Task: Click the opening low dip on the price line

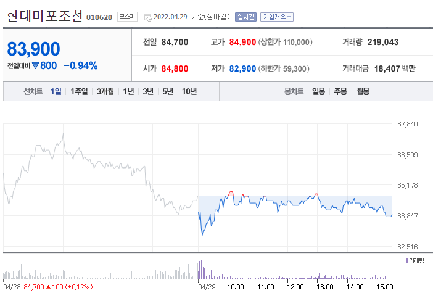Action: (202, 234)
